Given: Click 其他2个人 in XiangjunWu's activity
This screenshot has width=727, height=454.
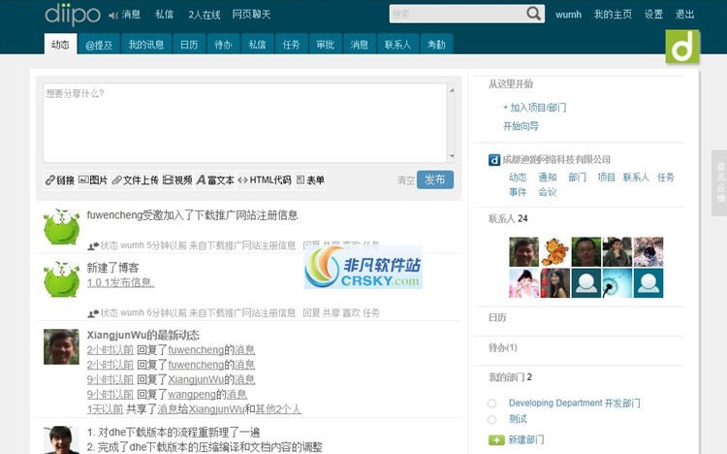Looking at the screenshot, I should pos(278,409).
